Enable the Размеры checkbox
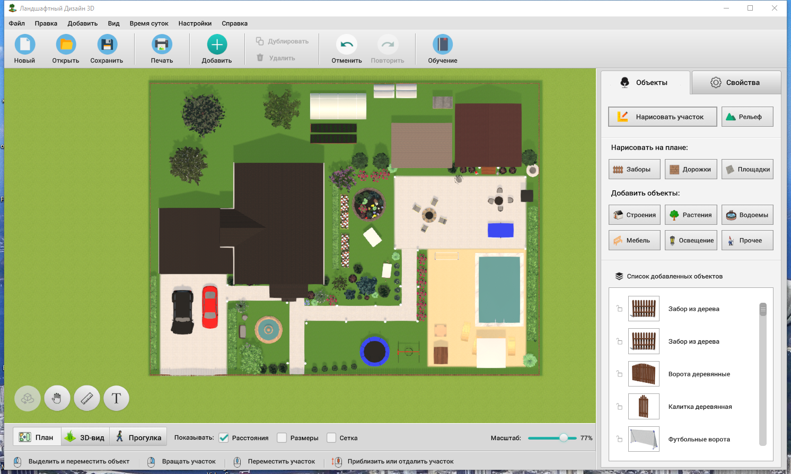 point(282,438)
